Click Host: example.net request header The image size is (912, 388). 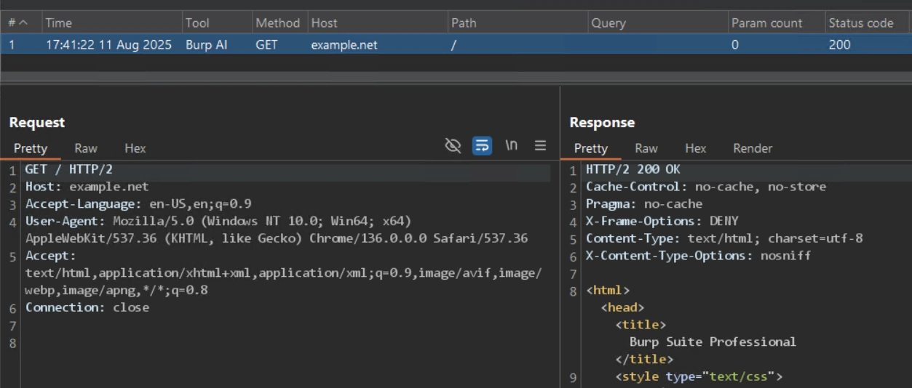click(x=87, y=187)
